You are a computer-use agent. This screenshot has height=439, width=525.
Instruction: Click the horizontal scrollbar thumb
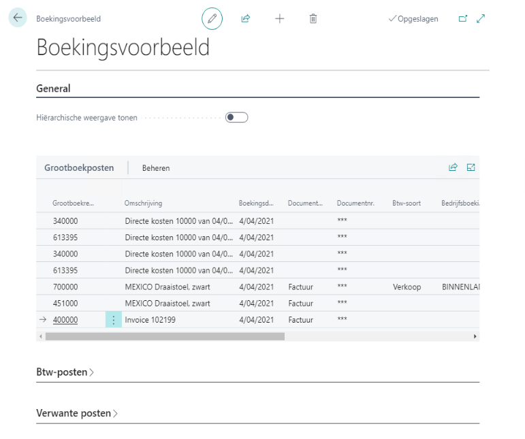(x=165, y=336)
